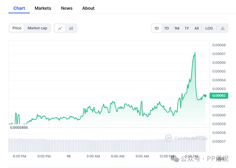
Task: Toggle chart to Price view
Action: (x=17, y=28)
